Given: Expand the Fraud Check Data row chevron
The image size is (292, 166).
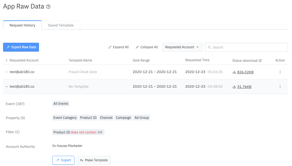Looking at the screenshot, I should [7, 72].
